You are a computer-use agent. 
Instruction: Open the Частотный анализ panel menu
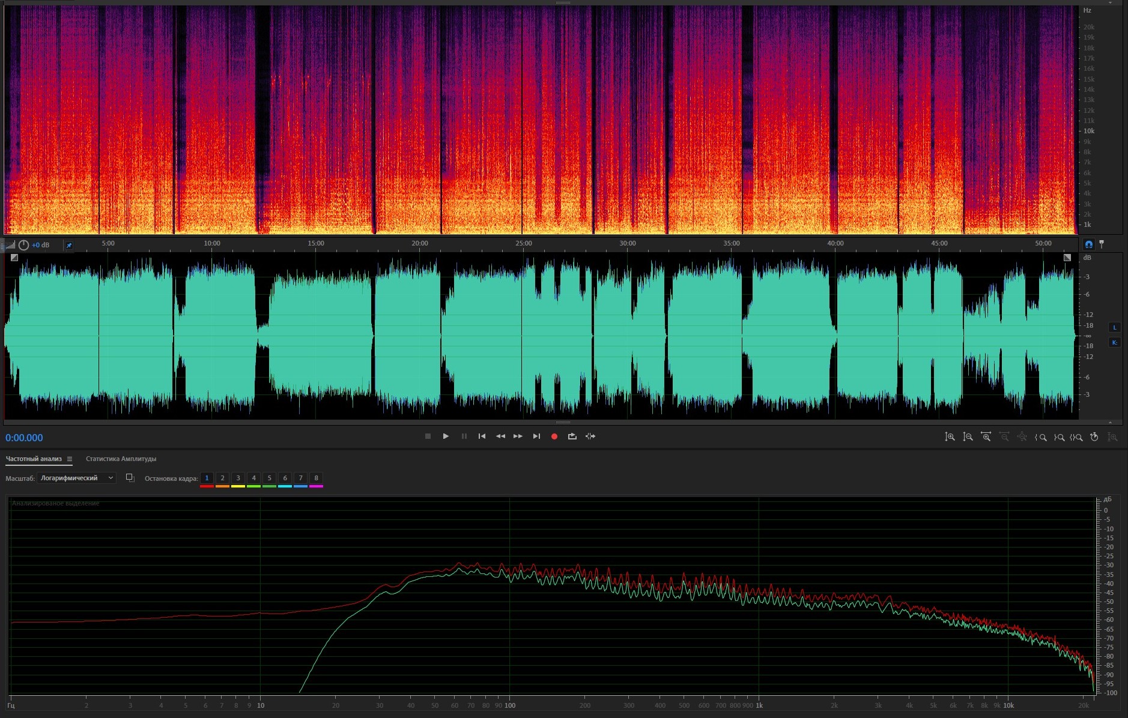[70, 459]
